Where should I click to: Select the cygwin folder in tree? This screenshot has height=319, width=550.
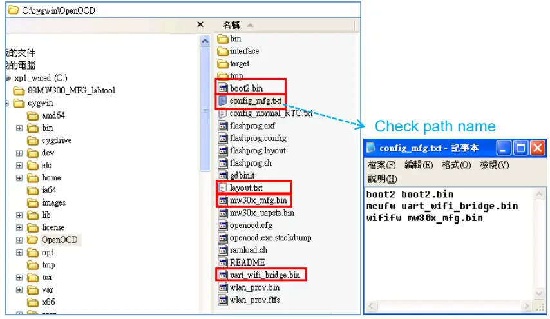tap(41, 103)
